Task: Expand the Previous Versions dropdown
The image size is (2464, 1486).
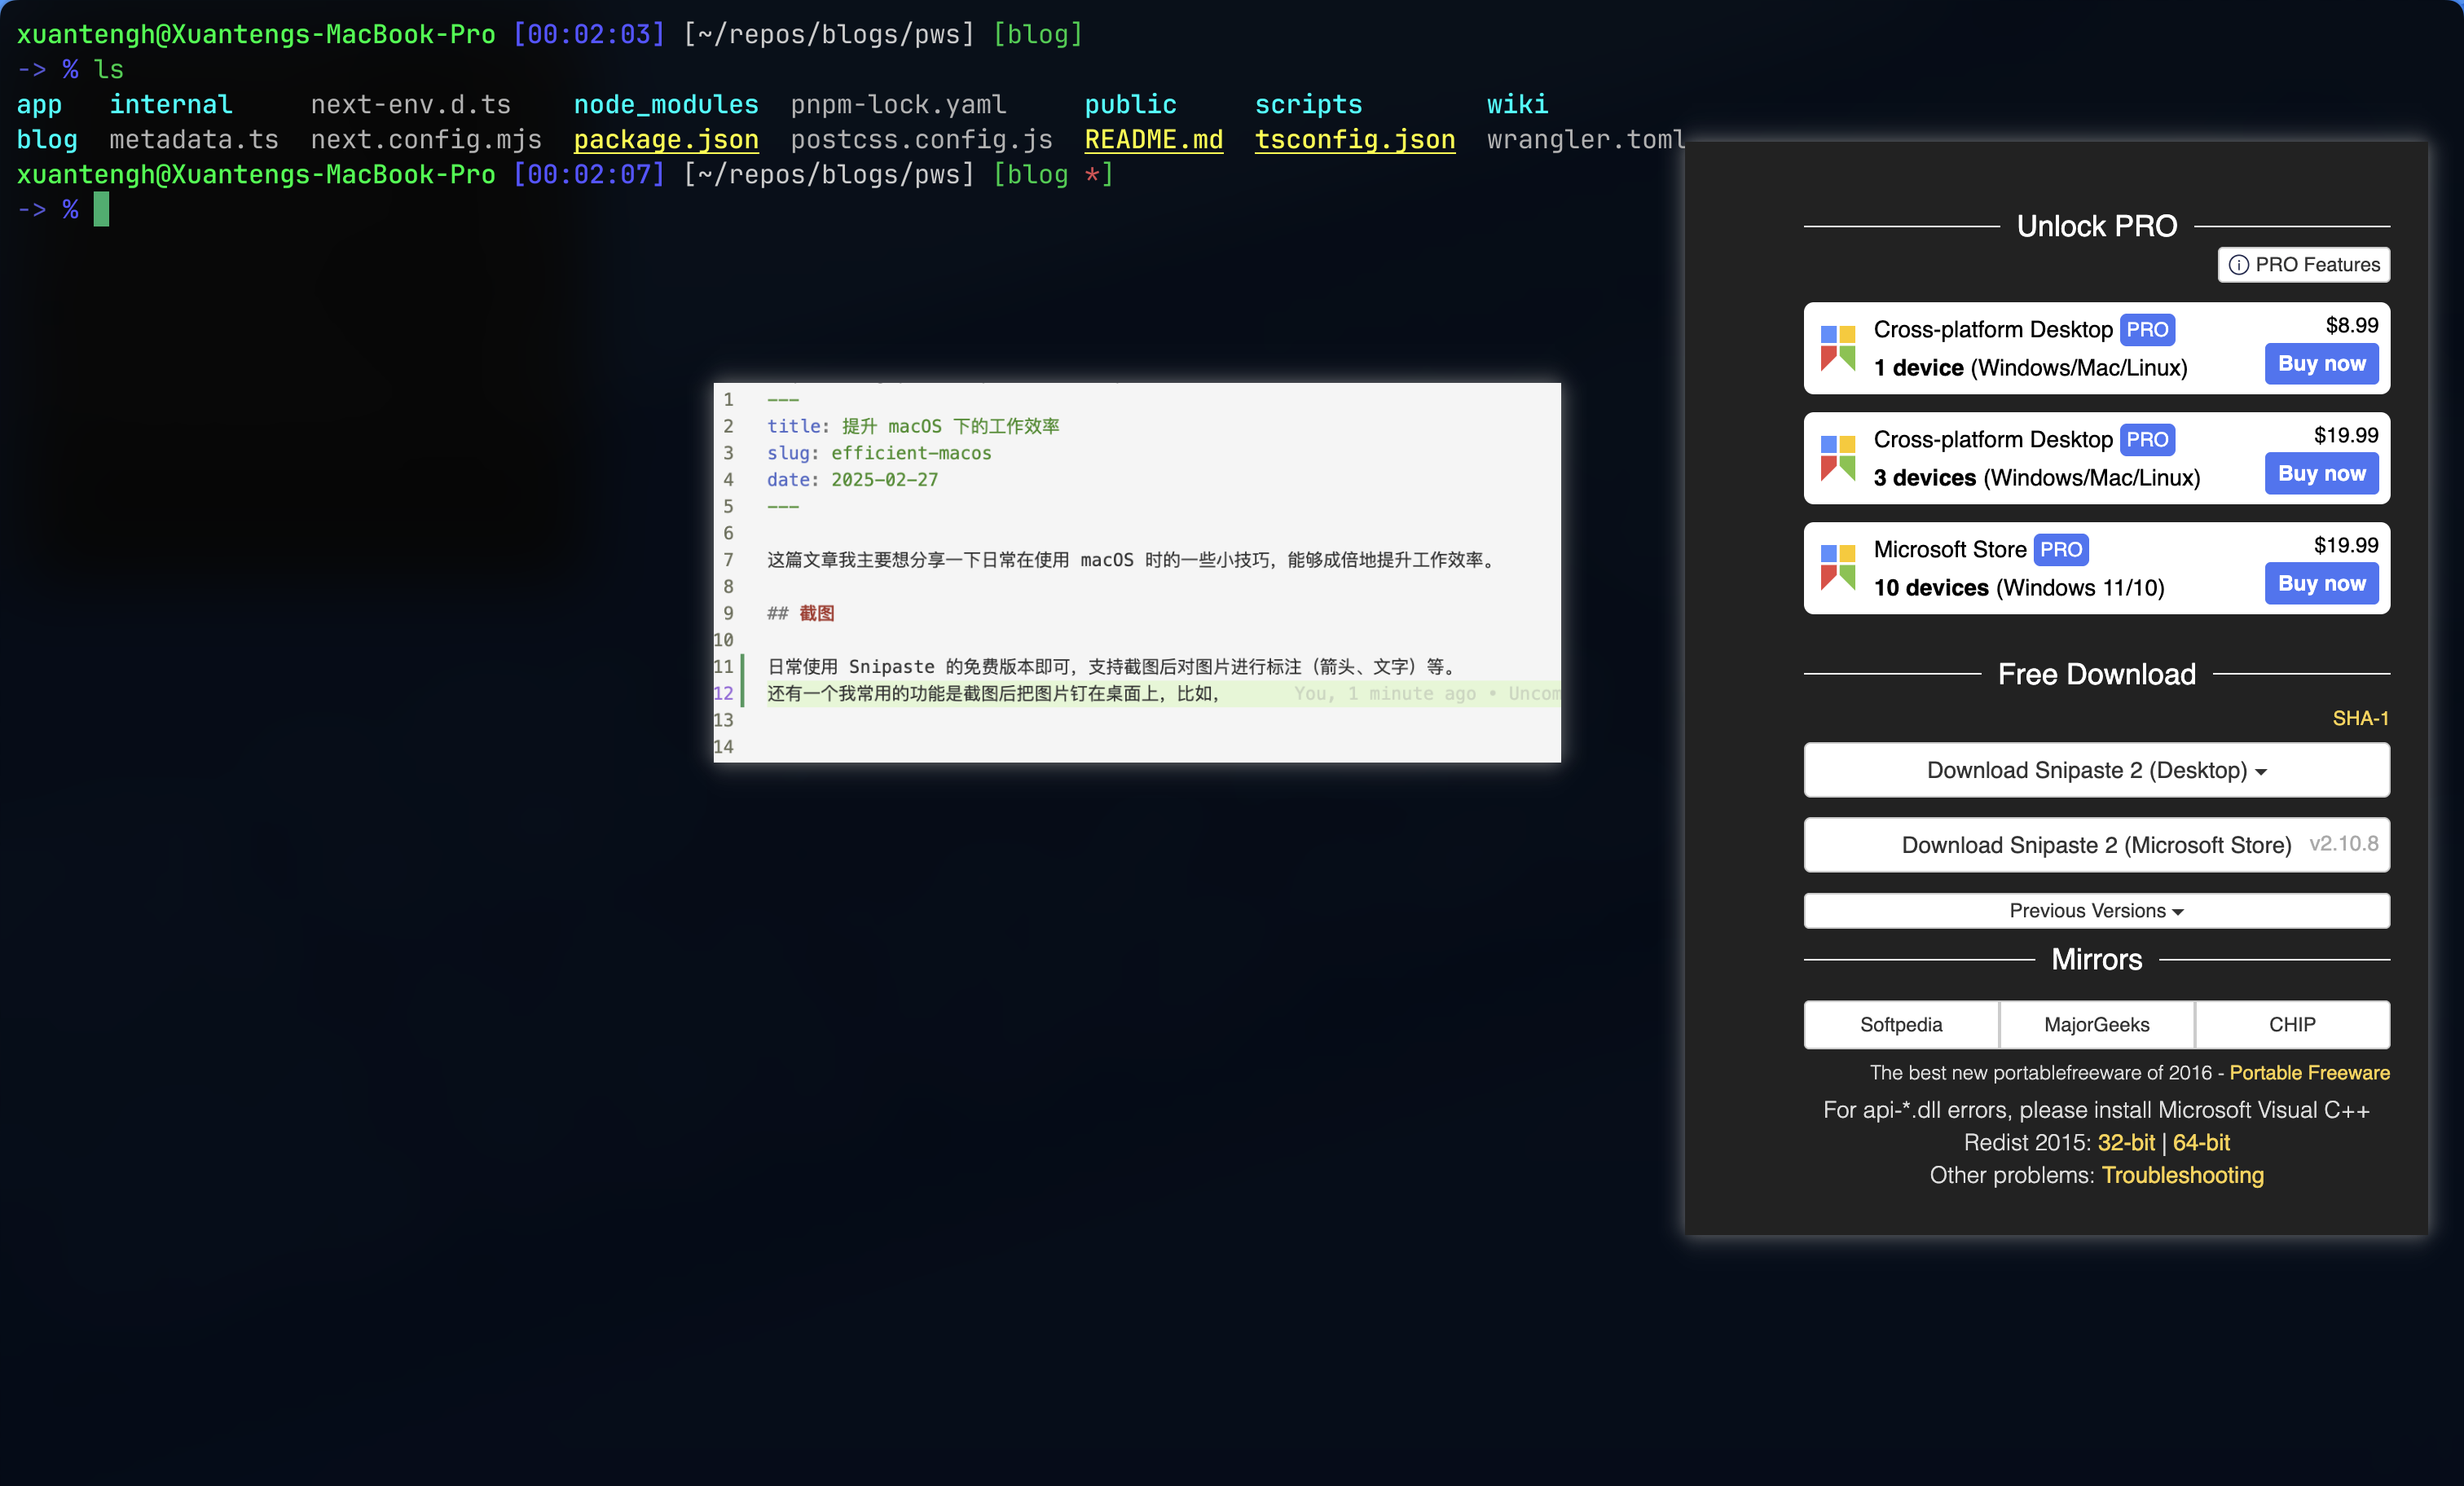Action: point(2096,911)
